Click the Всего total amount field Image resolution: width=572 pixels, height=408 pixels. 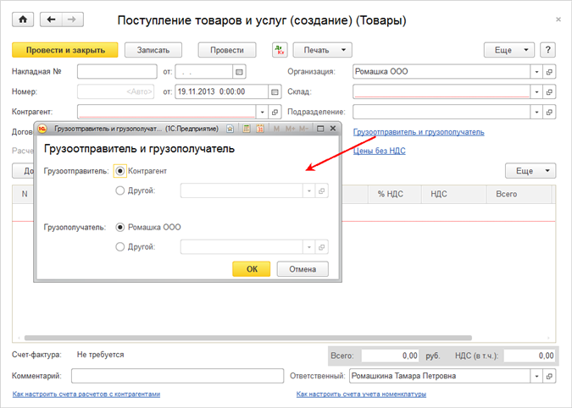point(390,356)
